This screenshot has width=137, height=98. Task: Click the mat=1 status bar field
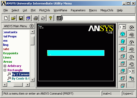[x=111, y=94]
